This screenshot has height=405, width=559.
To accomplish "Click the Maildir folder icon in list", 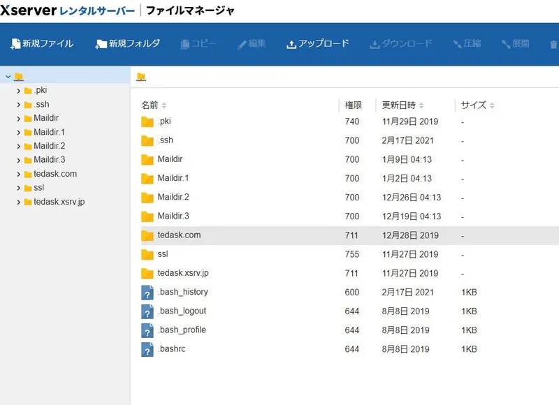I will click(x=147, y=160).
